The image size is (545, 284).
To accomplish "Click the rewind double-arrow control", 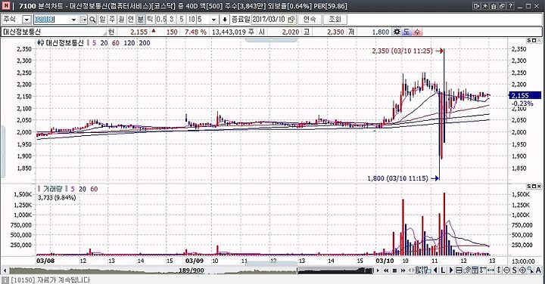I will 386,270.
